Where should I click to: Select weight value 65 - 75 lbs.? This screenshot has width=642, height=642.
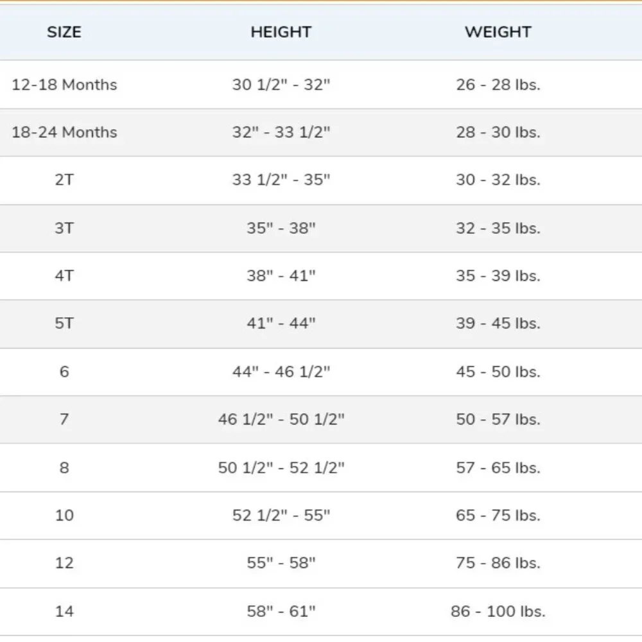click(498, 515)
